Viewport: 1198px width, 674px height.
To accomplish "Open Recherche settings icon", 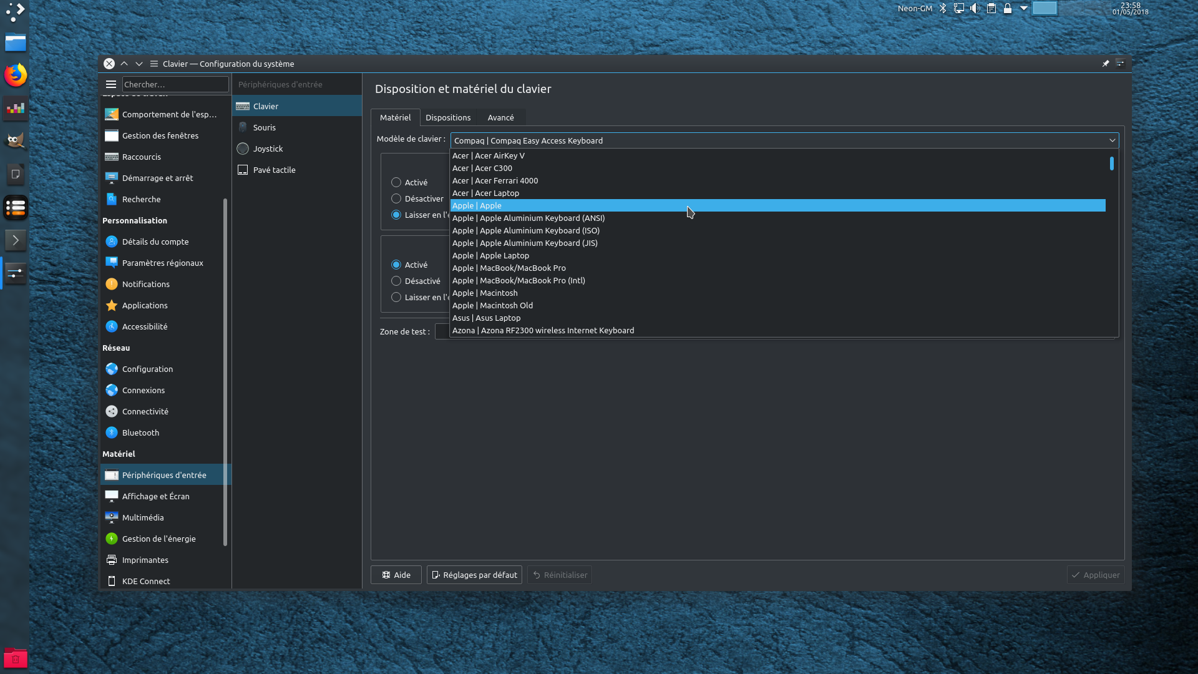I will coord(112,199).
